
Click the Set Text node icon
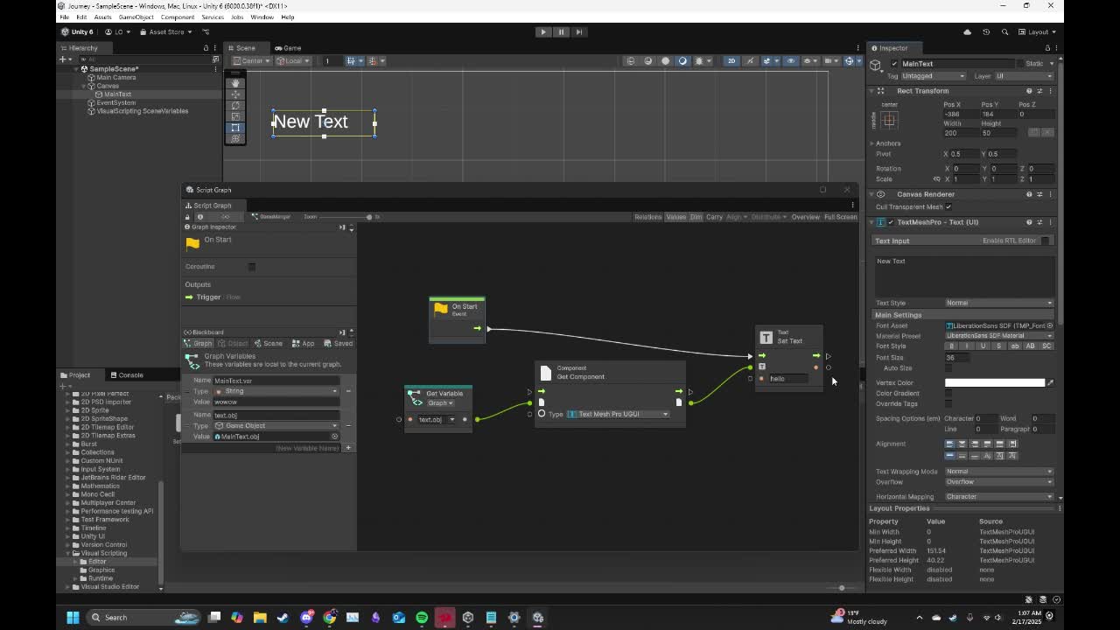coord(766,338)
